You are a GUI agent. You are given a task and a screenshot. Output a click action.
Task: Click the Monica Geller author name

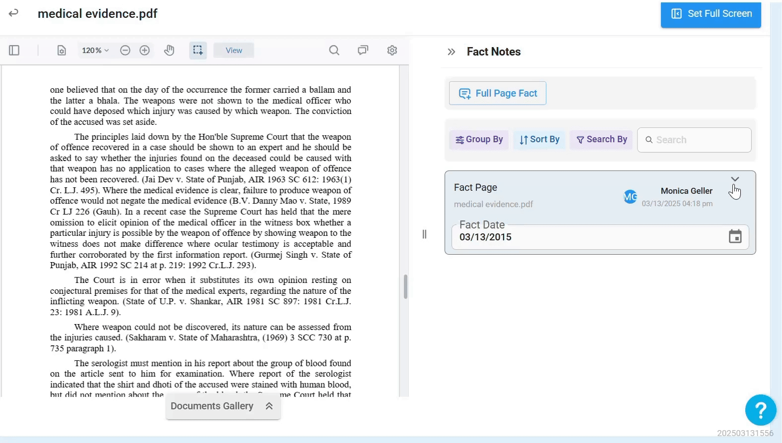click(686, 191)
